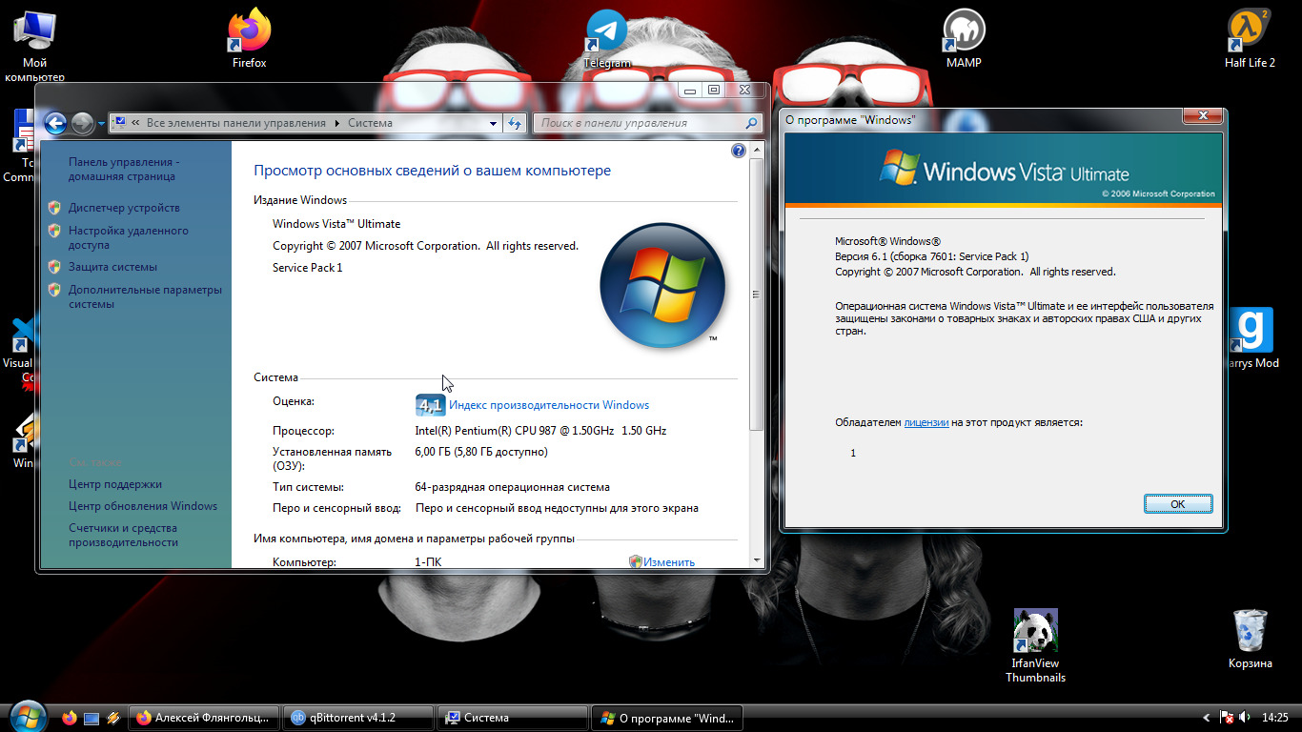Click the heading Просмотр основных сведений о вашем компьютере
Image resolution: width=1302 pixels, height=732 pixels.
tap(432, 171)
